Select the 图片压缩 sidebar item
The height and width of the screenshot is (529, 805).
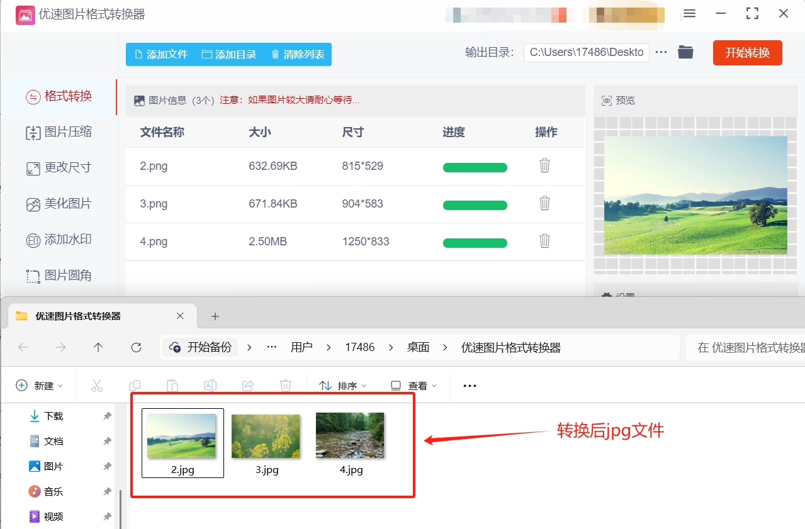(59, 132)
